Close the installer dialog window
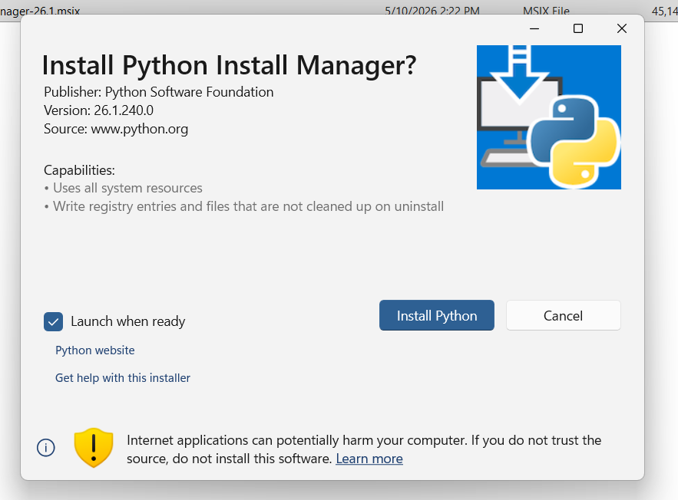The image size is (678, 500). click(x=621, y=28)
